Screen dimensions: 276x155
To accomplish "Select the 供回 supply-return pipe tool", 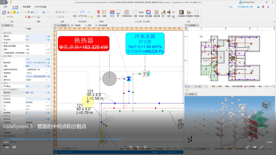I will [x=112, y=13].
